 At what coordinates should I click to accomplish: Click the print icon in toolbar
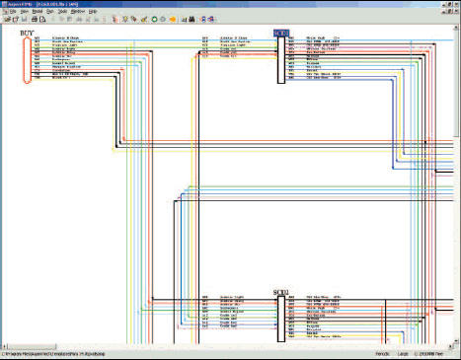coord(35,20)
